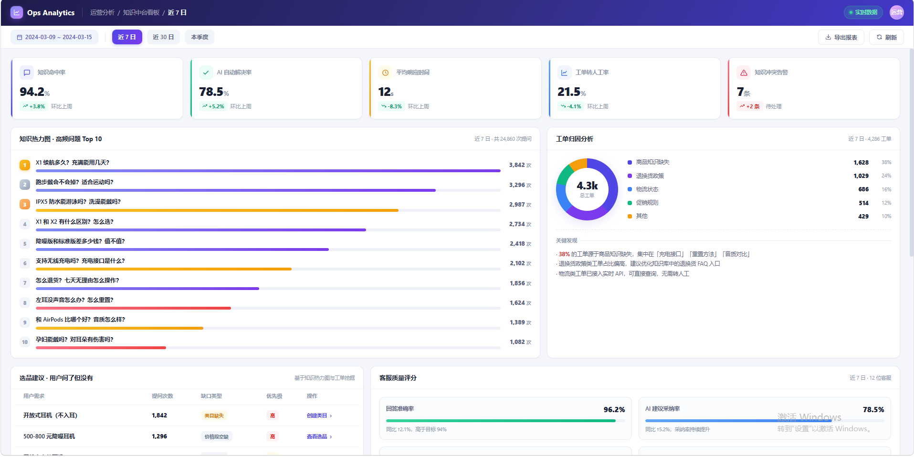
Task: Open 创建类目 link with chevron
Action: tap(319, 415)
